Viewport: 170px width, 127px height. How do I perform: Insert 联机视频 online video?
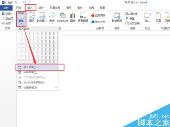click(117, 17)
